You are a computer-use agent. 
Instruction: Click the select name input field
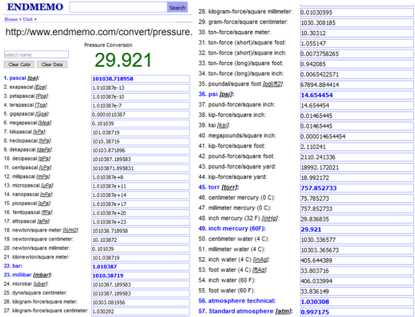click(37, 54)
